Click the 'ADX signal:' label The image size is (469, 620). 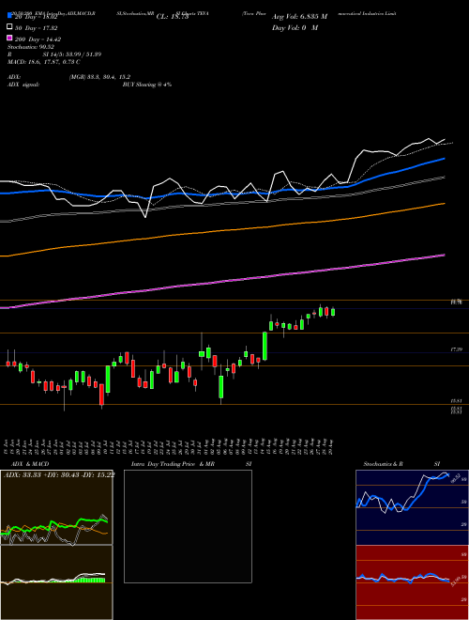tap(23, 85)
